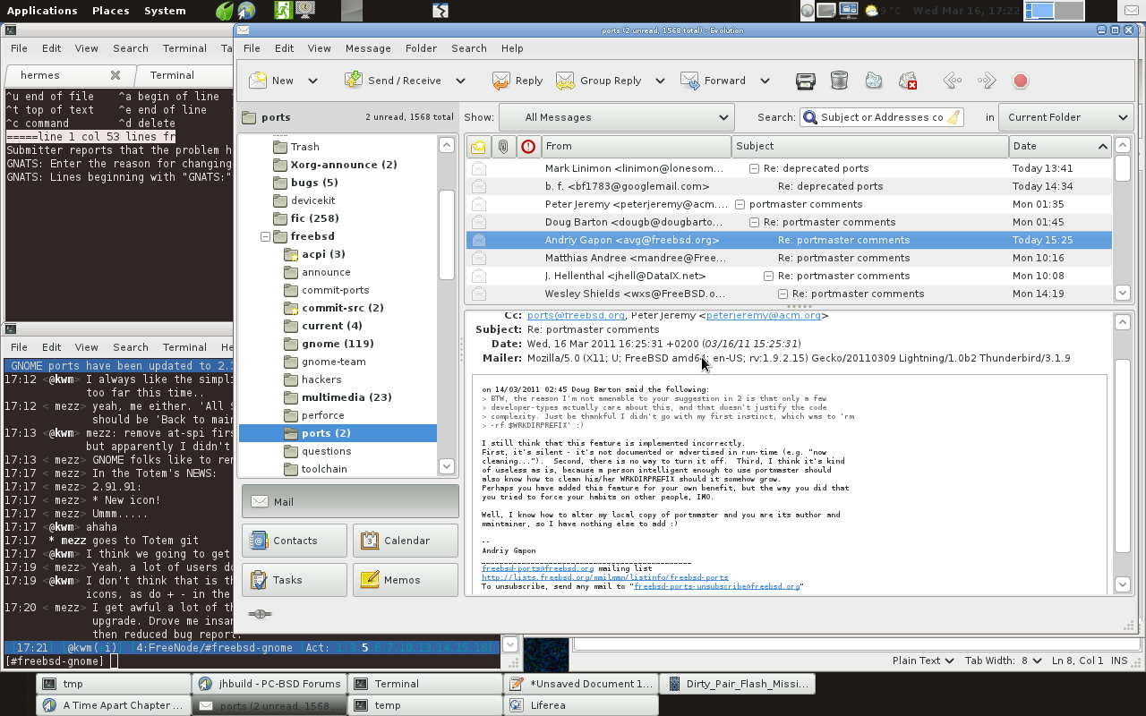Viewport: 1146px width, 716px height.
Task: Sort by the attachment paperclip column
Action: coord(503,146)
